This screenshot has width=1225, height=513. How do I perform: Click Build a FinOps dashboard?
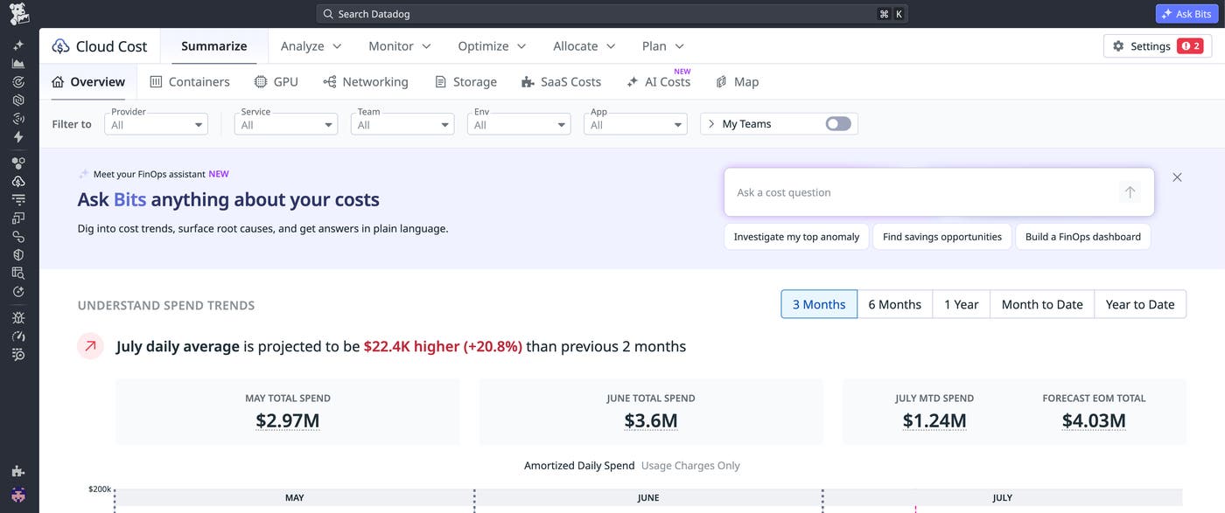click(1082, 237)
